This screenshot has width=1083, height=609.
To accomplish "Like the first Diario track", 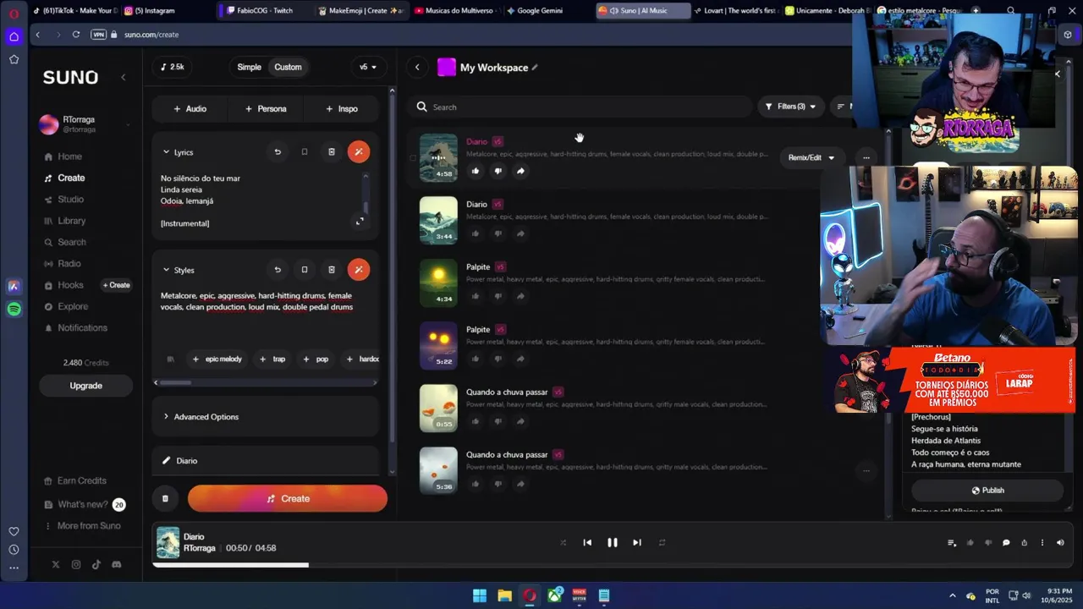I will [x=476, y=171].
